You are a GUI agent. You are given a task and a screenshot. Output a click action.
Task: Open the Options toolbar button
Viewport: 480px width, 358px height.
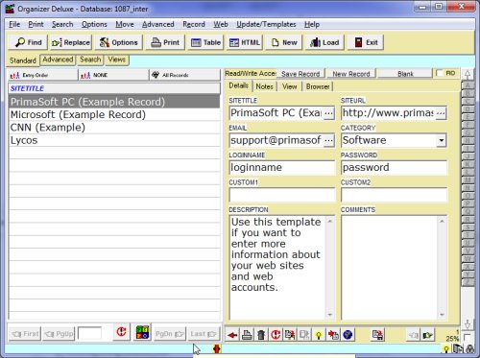[118, 42]
